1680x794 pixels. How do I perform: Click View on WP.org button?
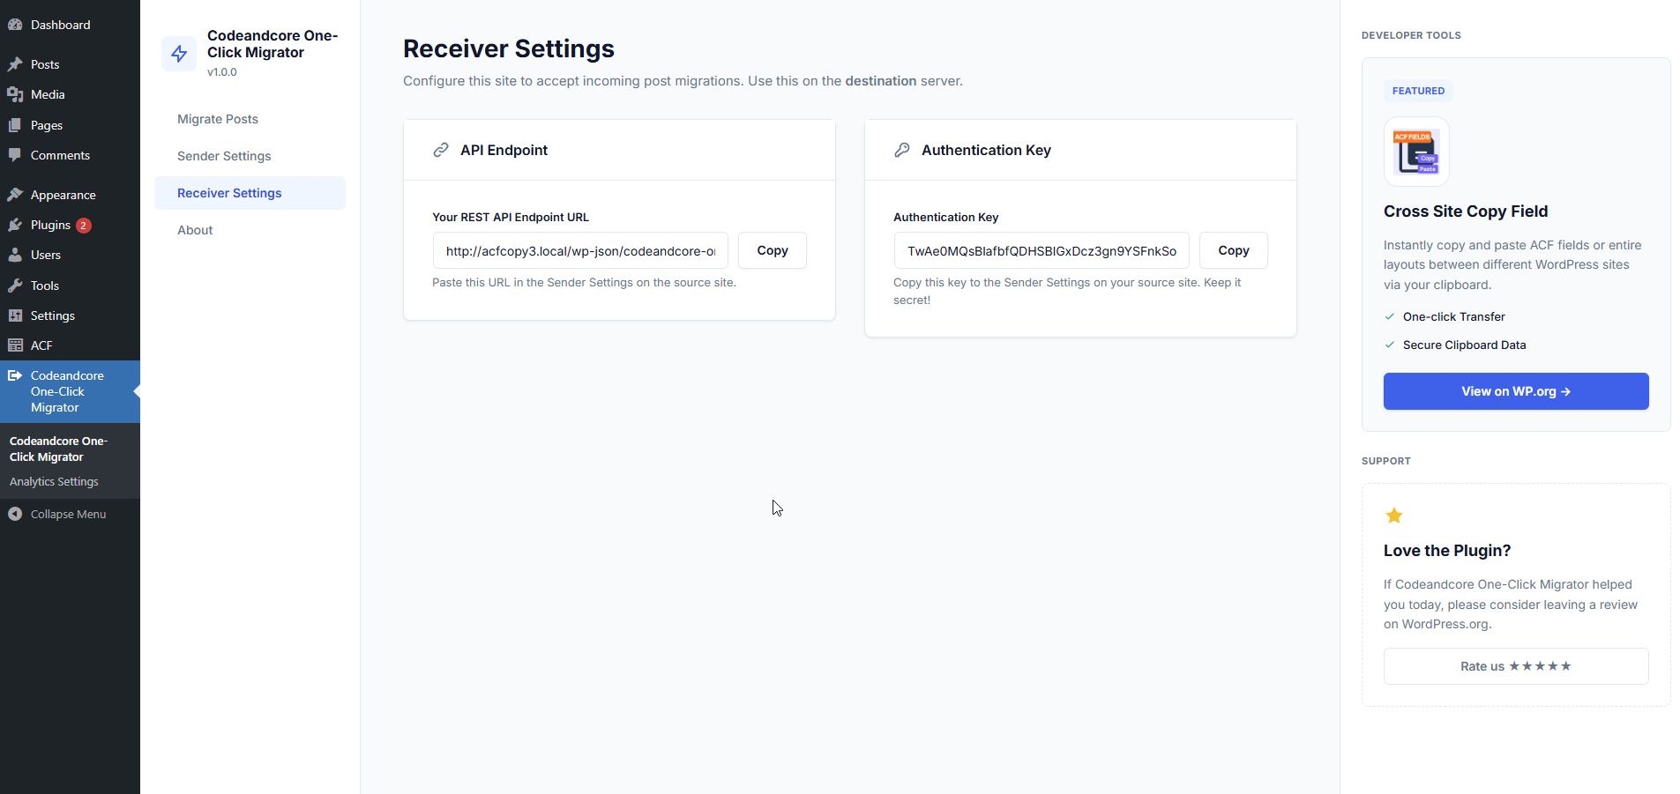tap(1516, 391)
